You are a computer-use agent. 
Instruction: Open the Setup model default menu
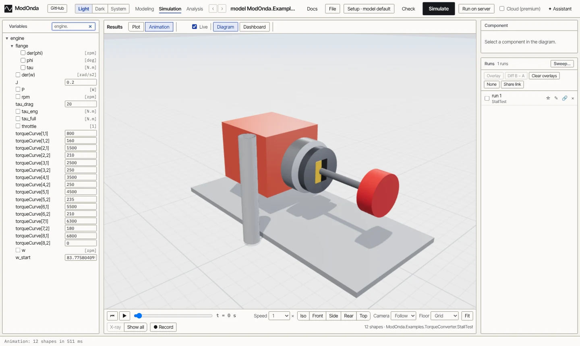(369, 9)
